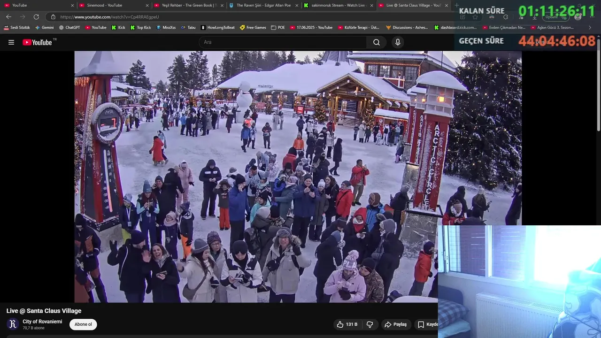The image size is (601, 338).
Task: Open a new browser tab with plus icon
Action: click(456, 6)
